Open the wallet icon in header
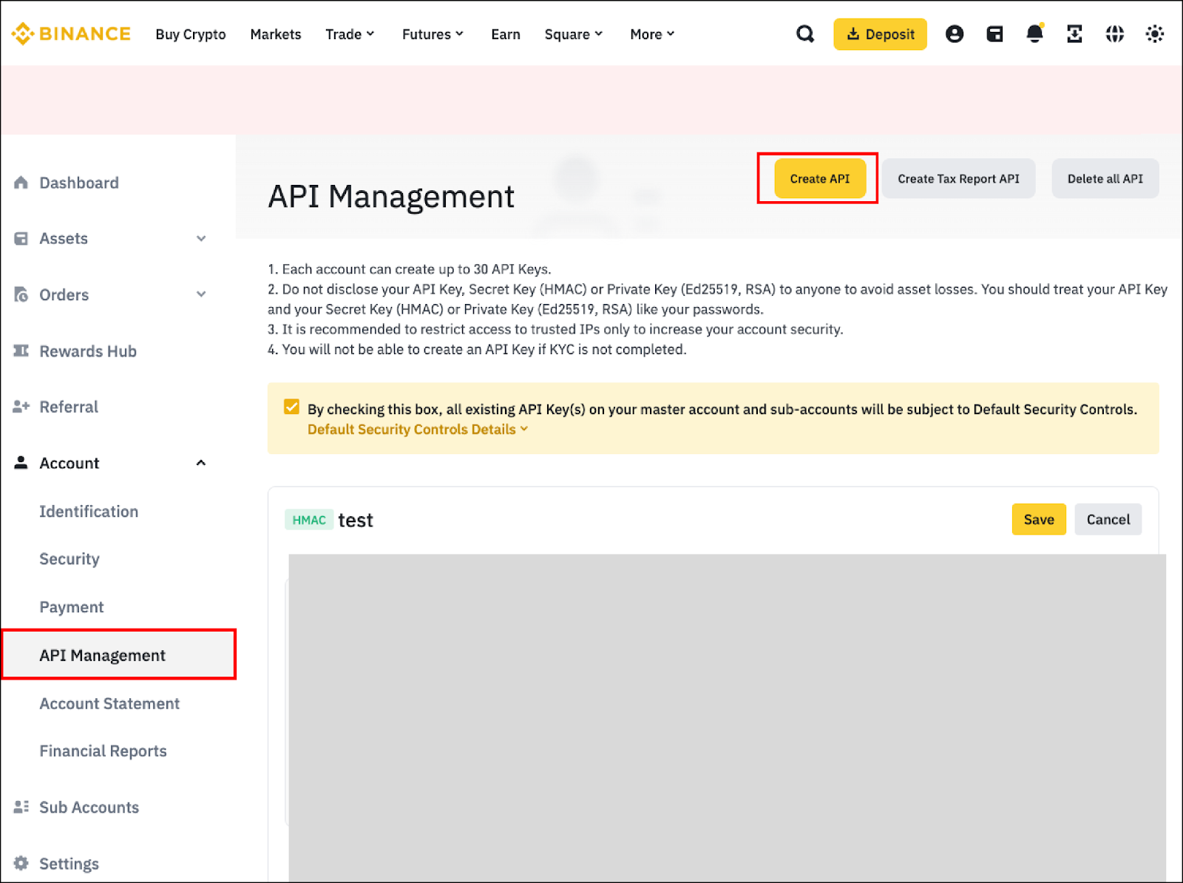Viewport: 1183px width, 883px height. point(994,34)
